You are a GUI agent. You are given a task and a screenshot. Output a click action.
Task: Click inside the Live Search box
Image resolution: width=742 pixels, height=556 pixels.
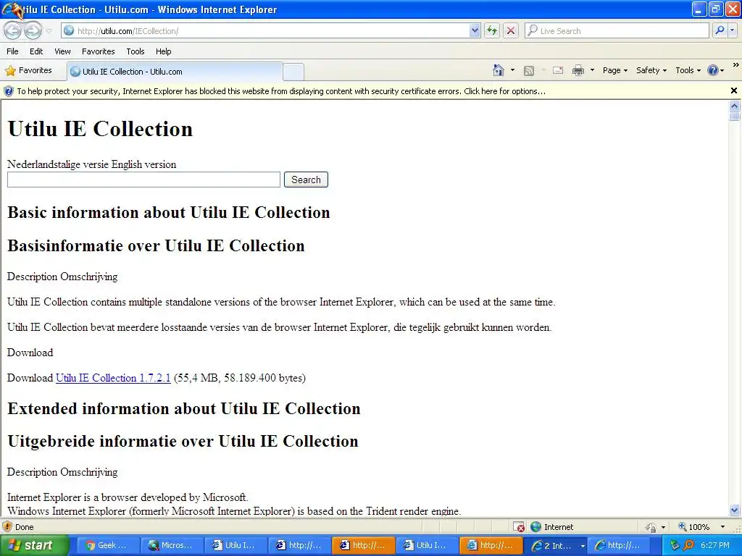point(617,30)
